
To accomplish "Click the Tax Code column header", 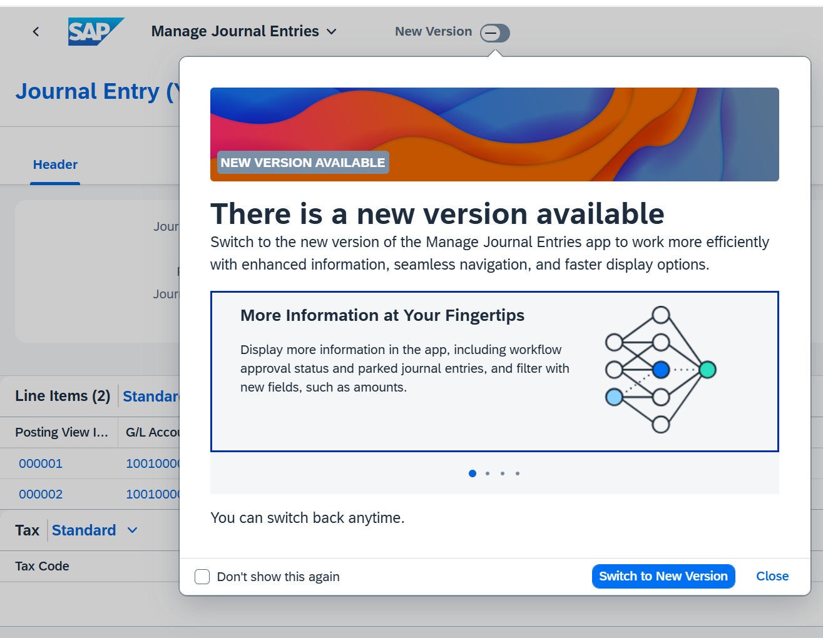I will click(x=42, y=566).
